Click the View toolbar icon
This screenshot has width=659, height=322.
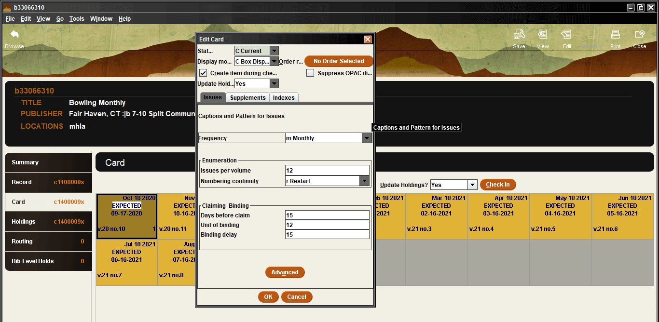tap(543, 35)
